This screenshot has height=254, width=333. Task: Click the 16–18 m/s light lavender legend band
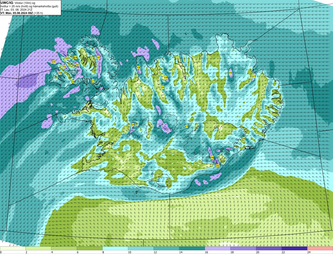218,249
